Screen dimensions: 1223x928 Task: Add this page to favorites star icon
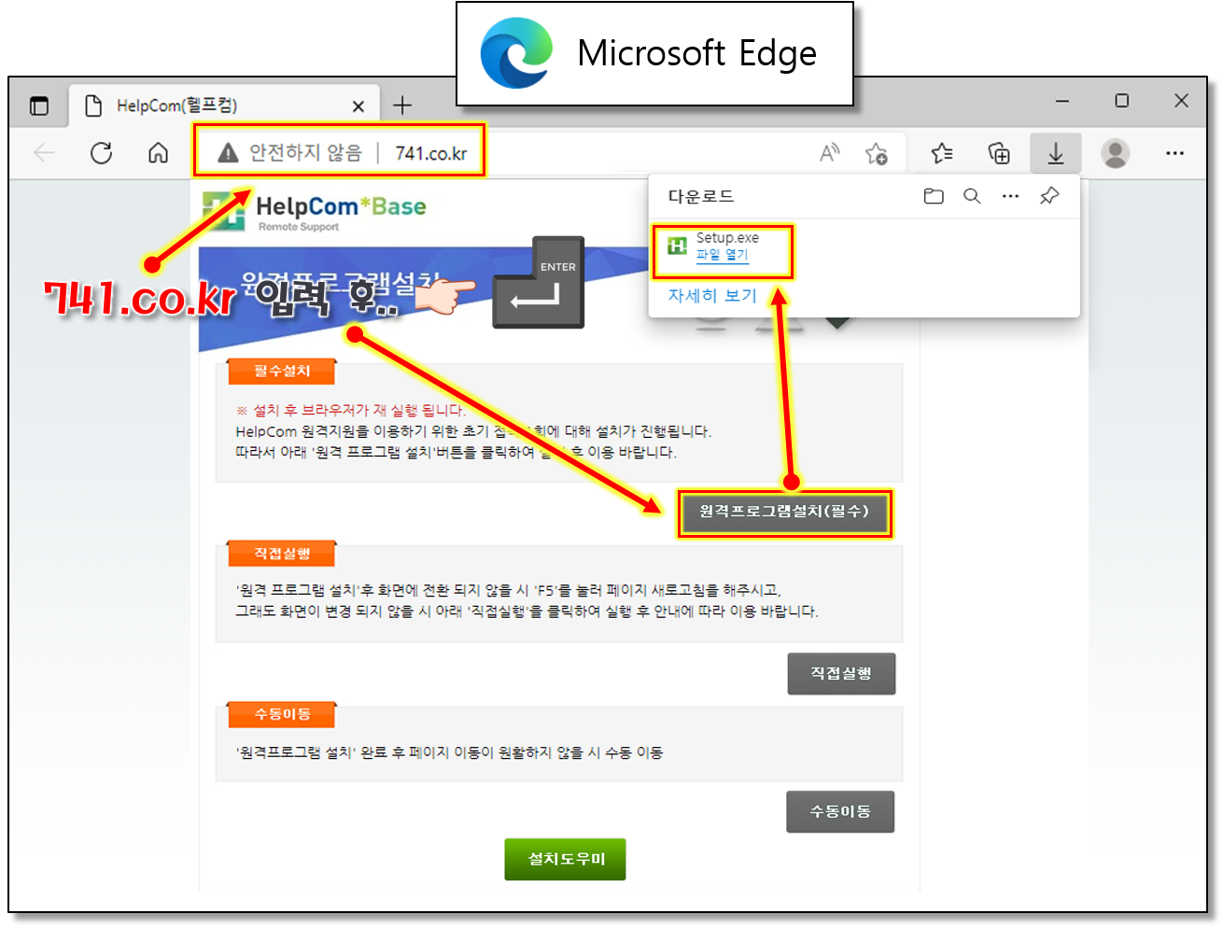[876, 153]
